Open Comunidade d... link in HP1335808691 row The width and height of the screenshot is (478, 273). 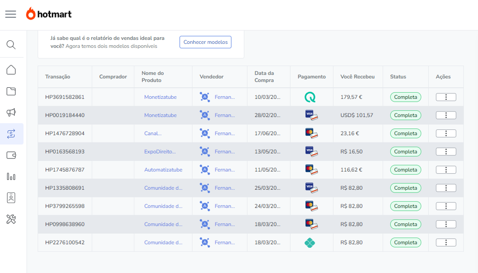[163, 188]
